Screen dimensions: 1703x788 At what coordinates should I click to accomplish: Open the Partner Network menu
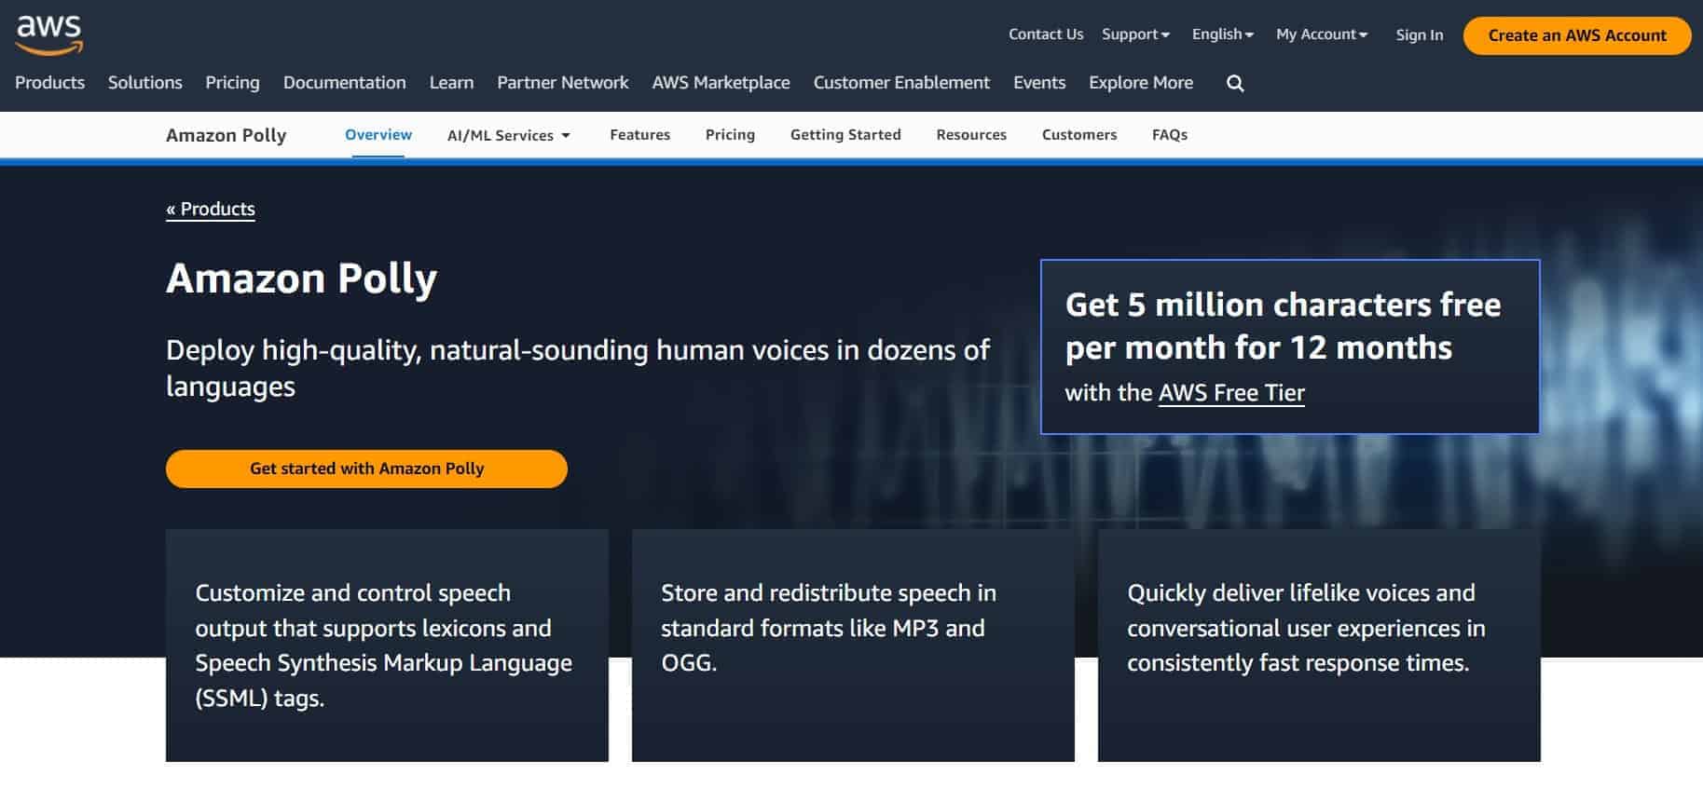click(563, 83)
